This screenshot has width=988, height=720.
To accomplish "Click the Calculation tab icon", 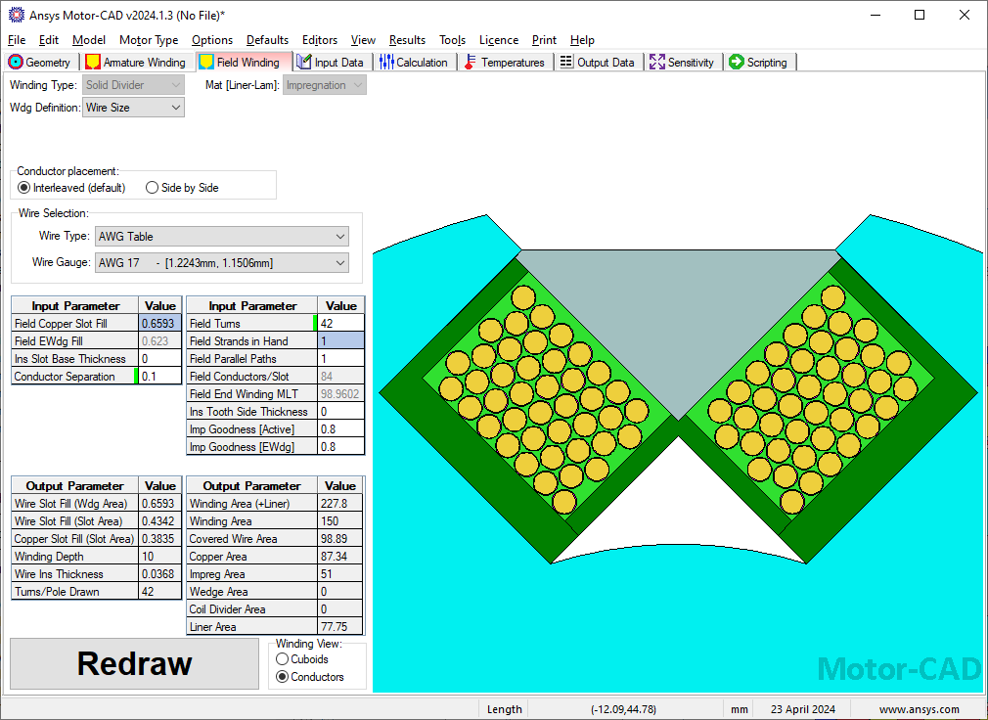I will click(386, 62).
